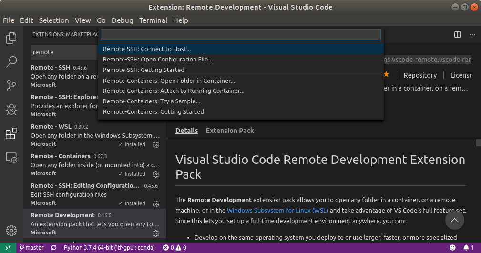The width and height of the screenshot is (481, 253).
Task: Choose Remote-Containers: Getting Started
Action: [240, 111]
